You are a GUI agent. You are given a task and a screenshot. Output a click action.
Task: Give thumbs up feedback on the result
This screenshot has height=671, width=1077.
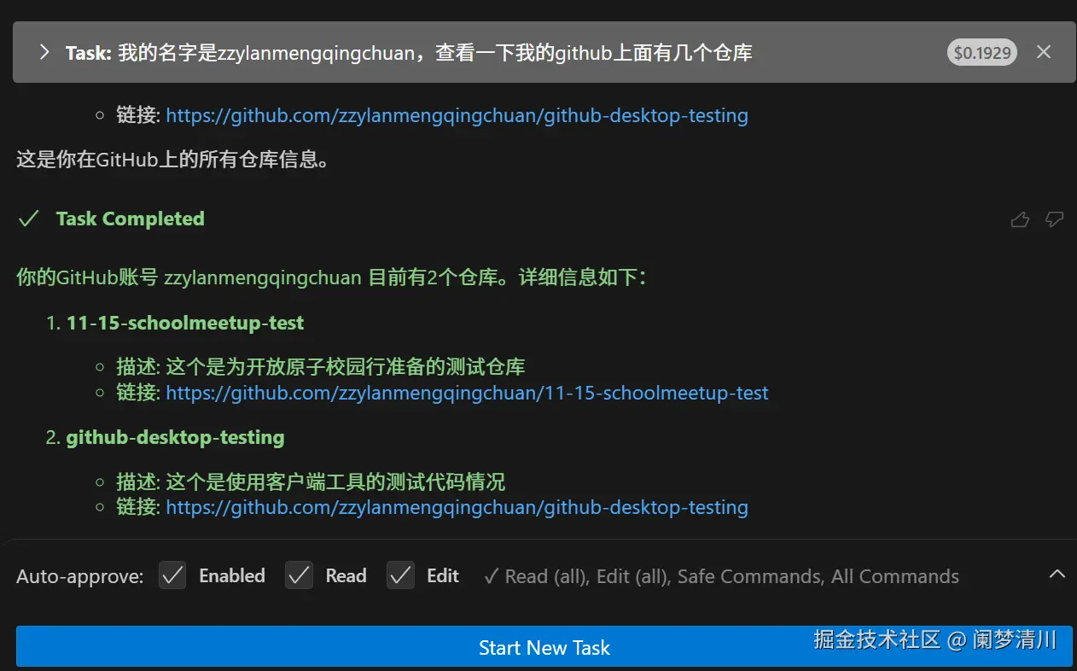point(1020,219)
